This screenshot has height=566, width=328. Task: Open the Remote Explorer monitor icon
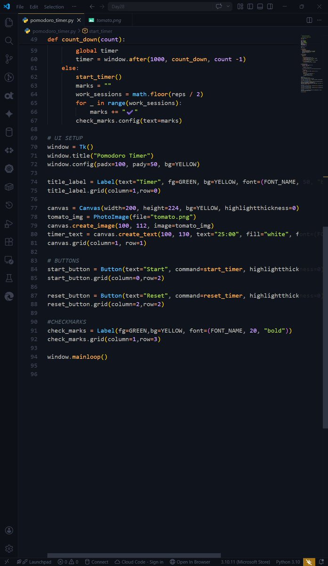click(8, 260)
